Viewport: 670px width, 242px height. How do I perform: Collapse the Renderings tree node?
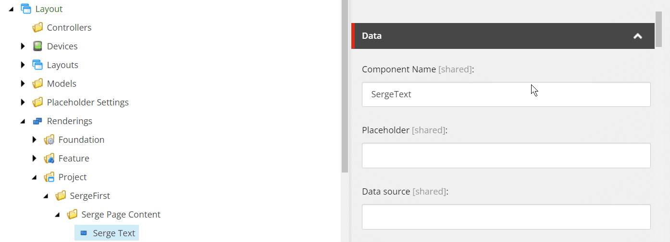(x=23, y=121)
